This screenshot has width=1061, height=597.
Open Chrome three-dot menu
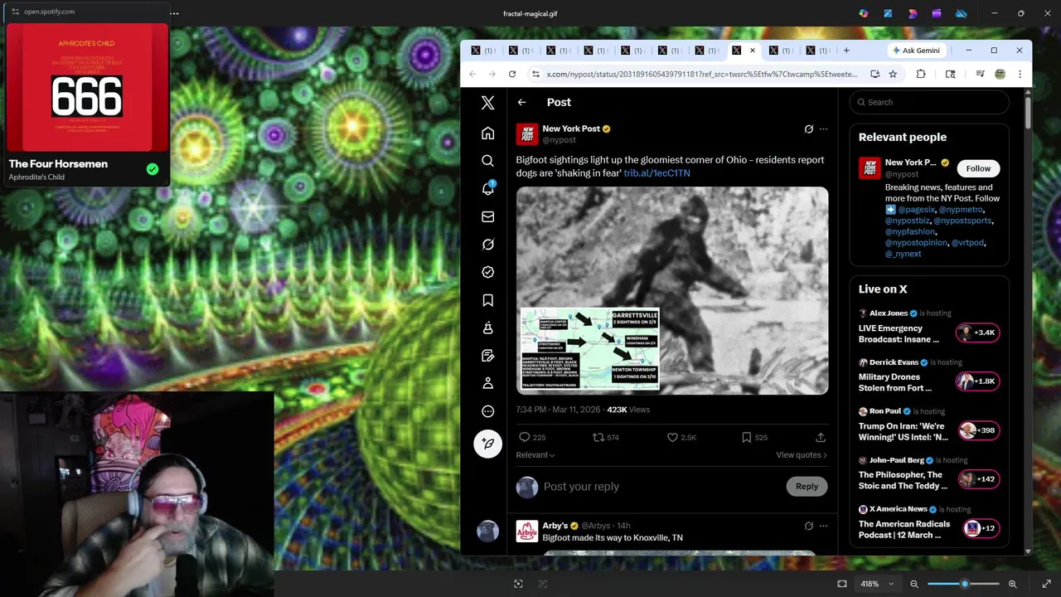point(1020,74)
